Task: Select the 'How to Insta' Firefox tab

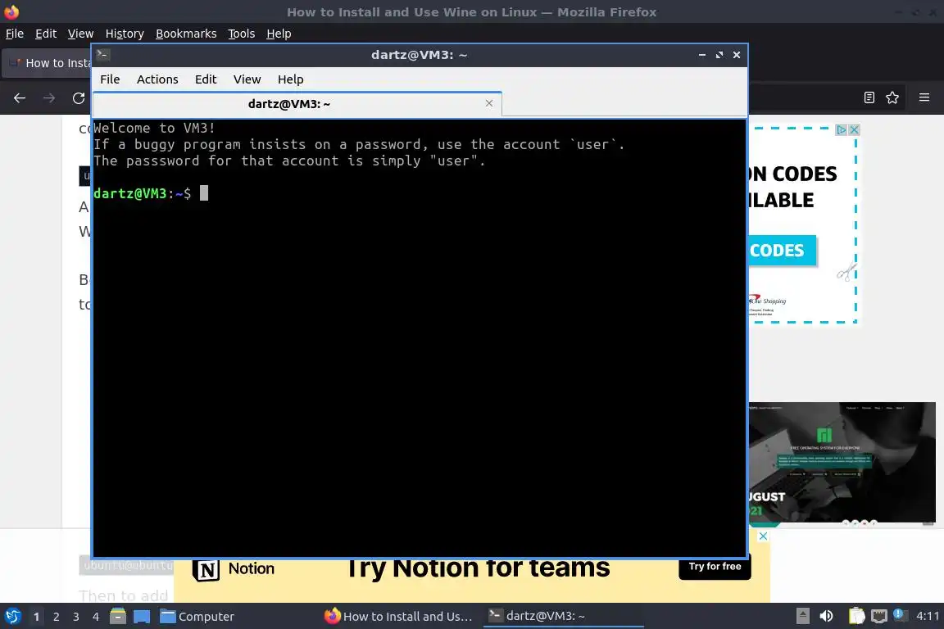Action: click(48, 63)
